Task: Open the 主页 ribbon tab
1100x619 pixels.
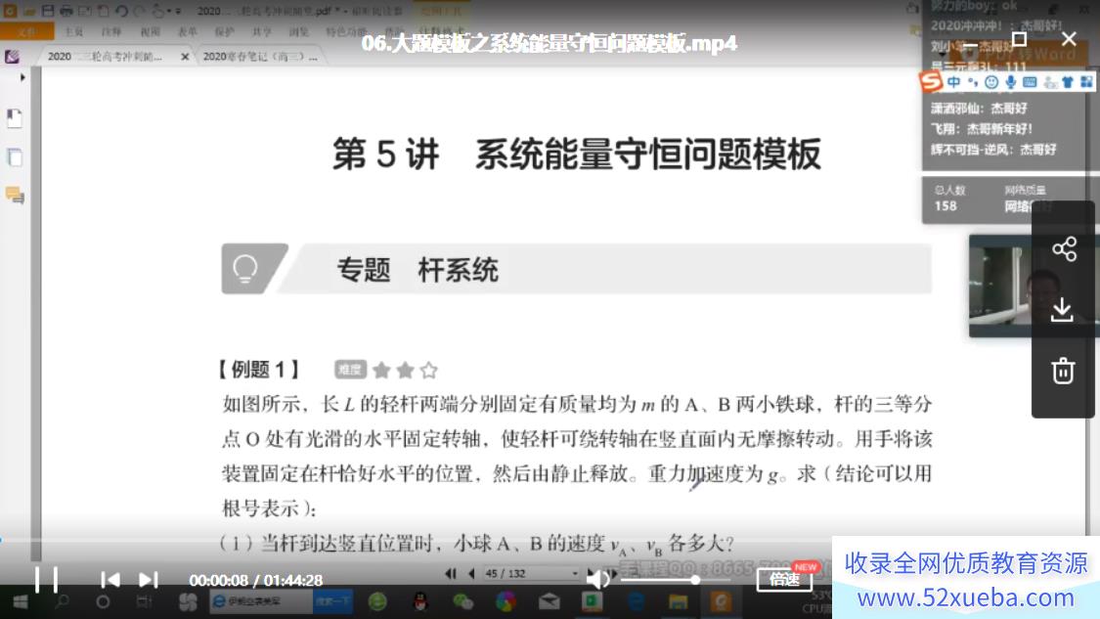Action: click(73, 31)
